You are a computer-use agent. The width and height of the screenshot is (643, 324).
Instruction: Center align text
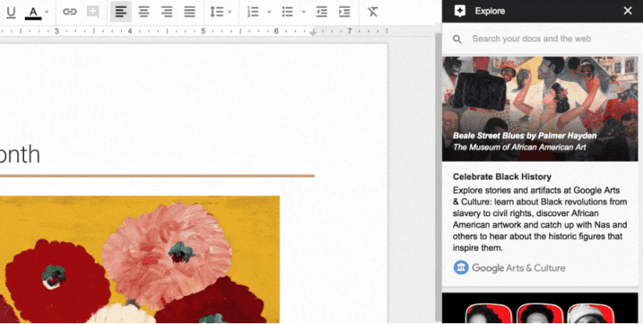tap(144, 12)
